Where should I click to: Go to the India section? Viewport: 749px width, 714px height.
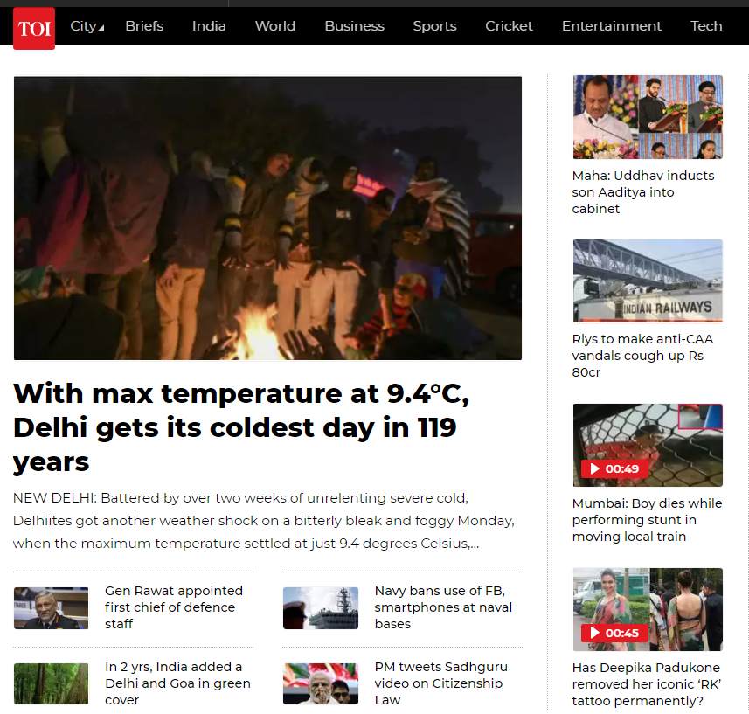(209, 26)
